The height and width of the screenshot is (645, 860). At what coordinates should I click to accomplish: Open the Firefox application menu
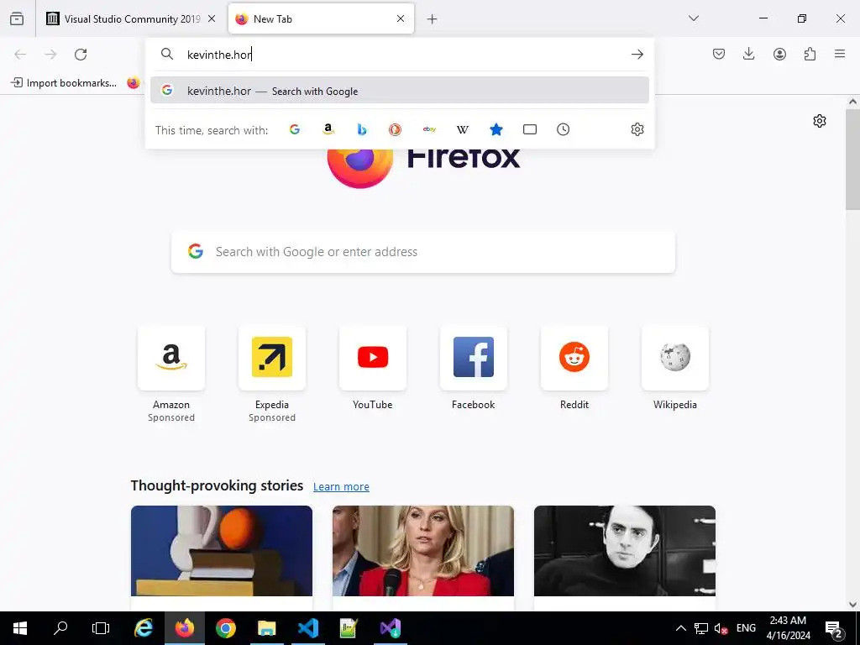pos(840,54)
